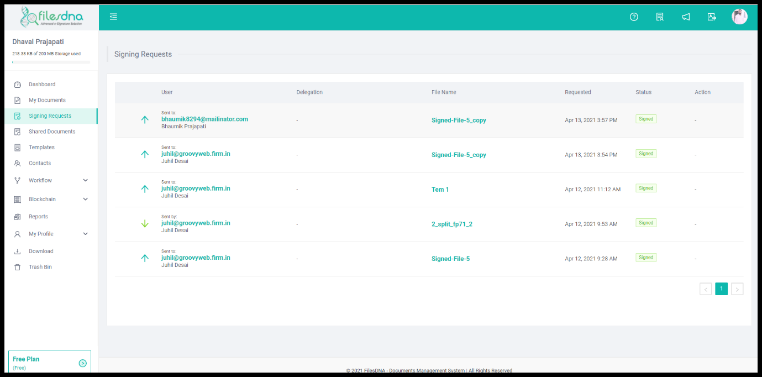Click Signed status badge in Tem 1 row

click(646, 188)
